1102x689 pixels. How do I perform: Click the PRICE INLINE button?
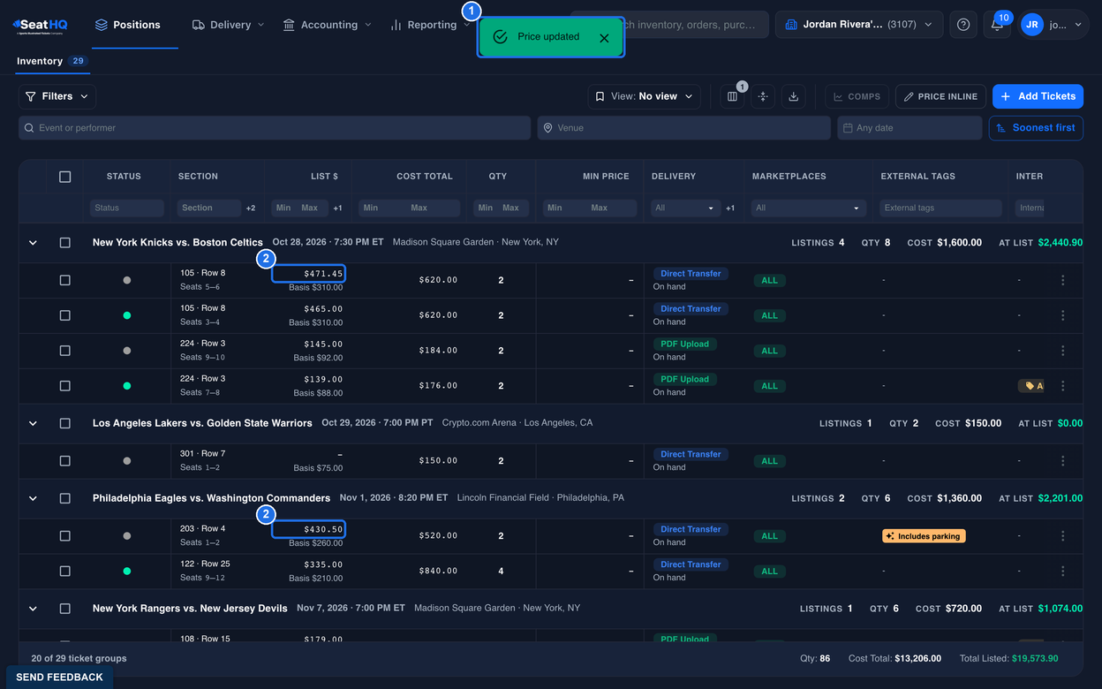click(940, 96)
